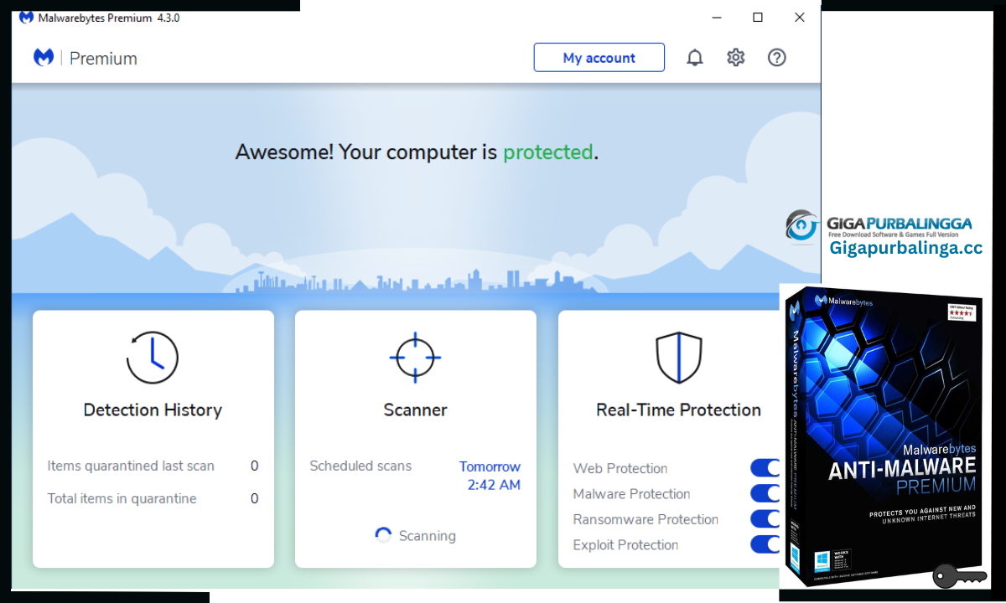This screenshot has width=1006, height=603.
Task: Maximize the Malwarebytes window
Action: [758, 17]
